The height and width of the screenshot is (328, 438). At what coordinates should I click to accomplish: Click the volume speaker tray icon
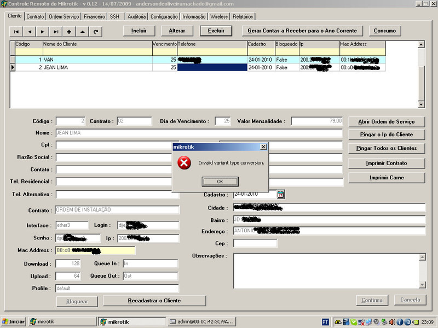(392, 322)
